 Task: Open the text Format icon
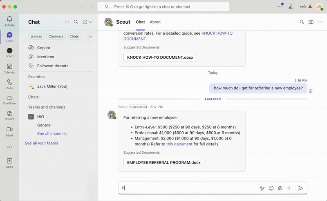coord(262,188)
